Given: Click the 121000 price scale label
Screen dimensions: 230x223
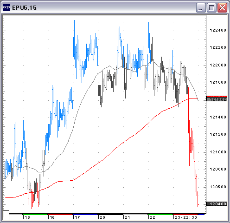Looking at the screenshot, I should click(x=218, y=152).
